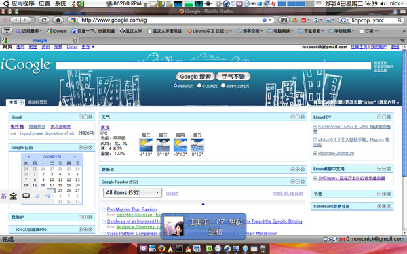407x254 pixels.
Task: Click the Adblock Plus ABP icon
Action: click(x=303, y=20)
